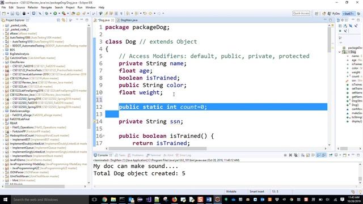The image size is (363, 204).
Task: Expand the ImplementStack project
Action: (x=3, y=156)
